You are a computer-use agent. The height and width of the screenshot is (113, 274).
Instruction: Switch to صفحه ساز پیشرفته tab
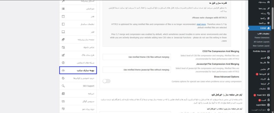[78, 40]
